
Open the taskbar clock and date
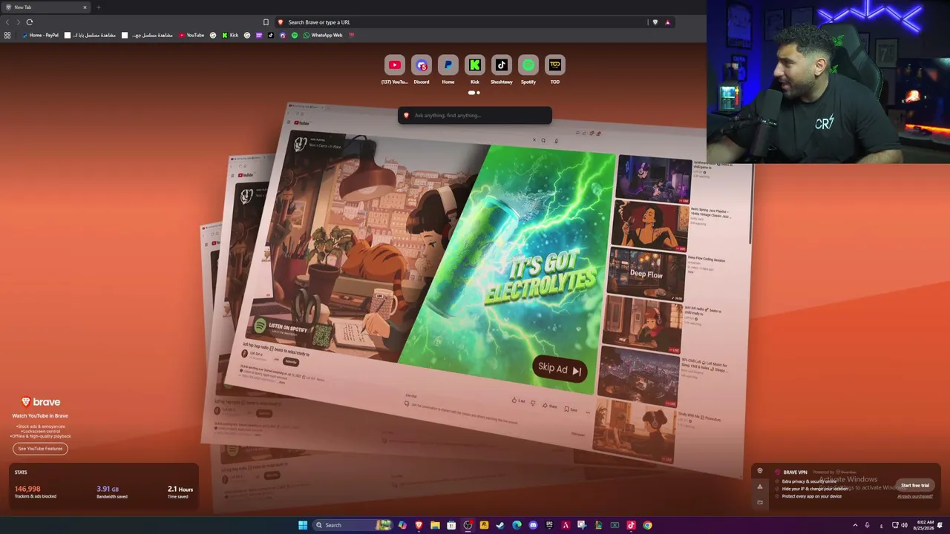pyautogui.click(x=925, y=525)
